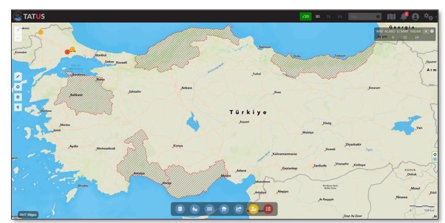Click the location pin tool

(18, 107)
